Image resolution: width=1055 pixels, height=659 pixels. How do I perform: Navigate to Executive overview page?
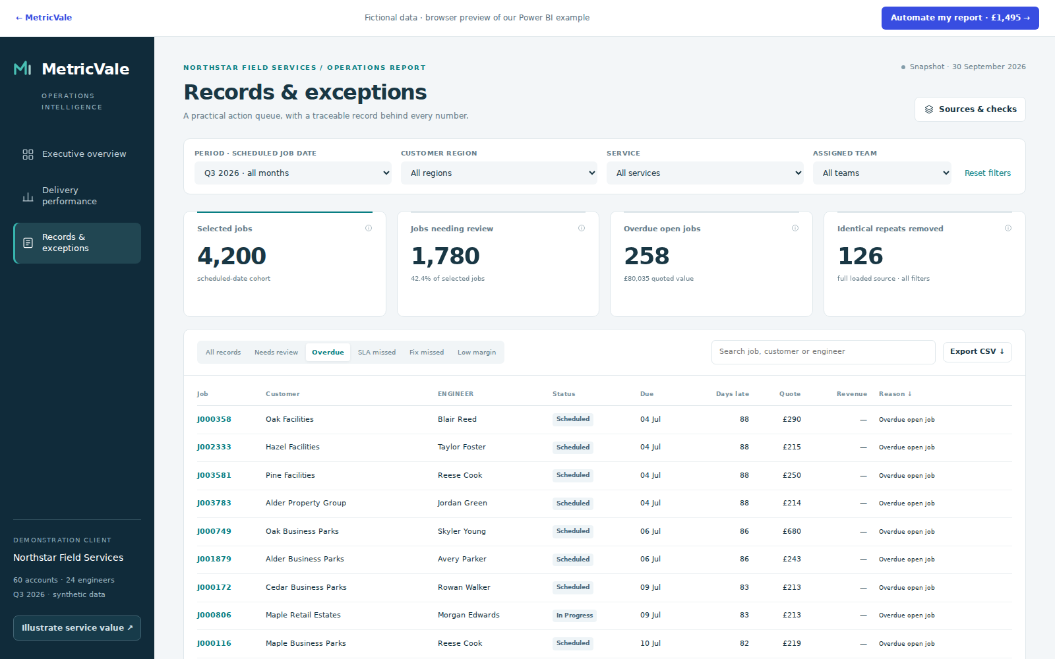pyautogui.click(x=77, y=154)
